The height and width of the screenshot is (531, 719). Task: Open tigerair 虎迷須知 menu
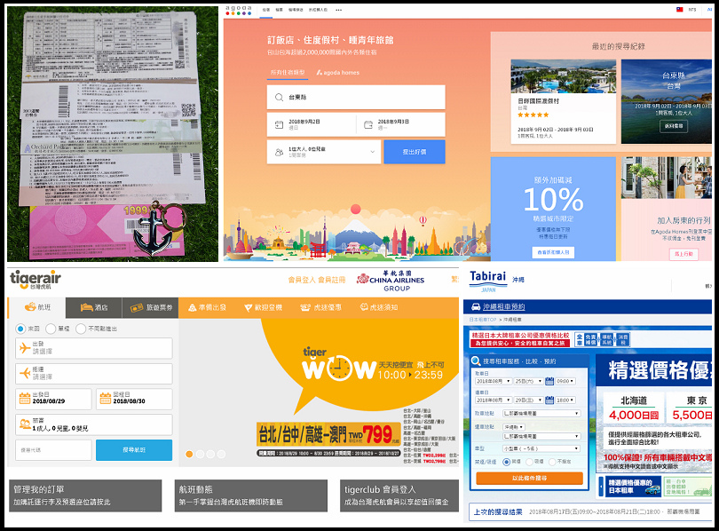point(380,308)
